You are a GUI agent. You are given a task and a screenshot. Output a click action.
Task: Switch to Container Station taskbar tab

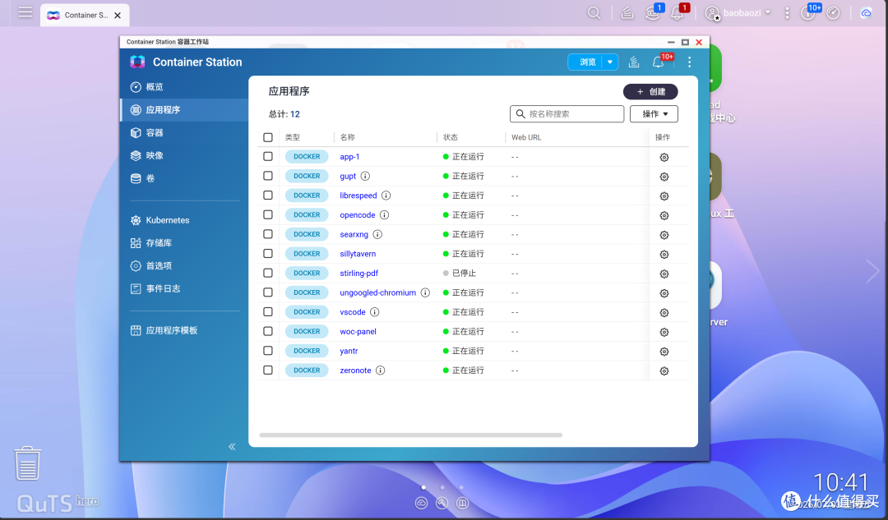(x=85, y=16)
